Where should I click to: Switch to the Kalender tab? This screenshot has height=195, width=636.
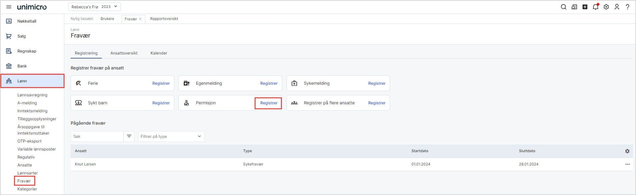coord(159,53)
